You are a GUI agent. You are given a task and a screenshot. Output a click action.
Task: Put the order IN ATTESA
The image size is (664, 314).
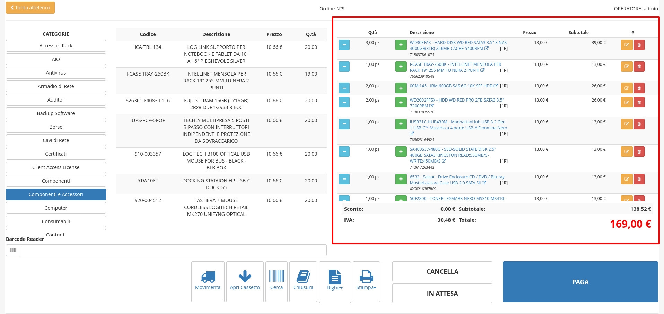(x=442, y=293)
